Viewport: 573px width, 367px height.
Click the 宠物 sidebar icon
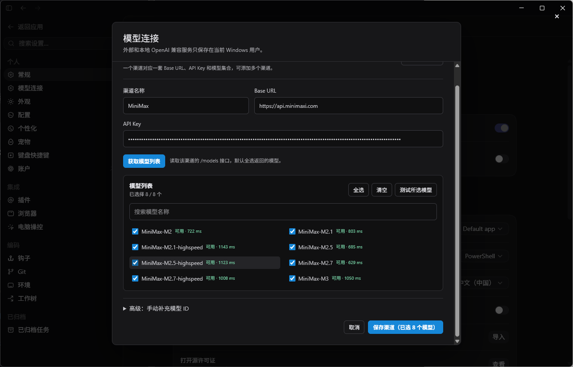11,142
